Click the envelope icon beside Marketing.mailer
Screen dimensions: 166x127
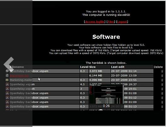point(7,80)
